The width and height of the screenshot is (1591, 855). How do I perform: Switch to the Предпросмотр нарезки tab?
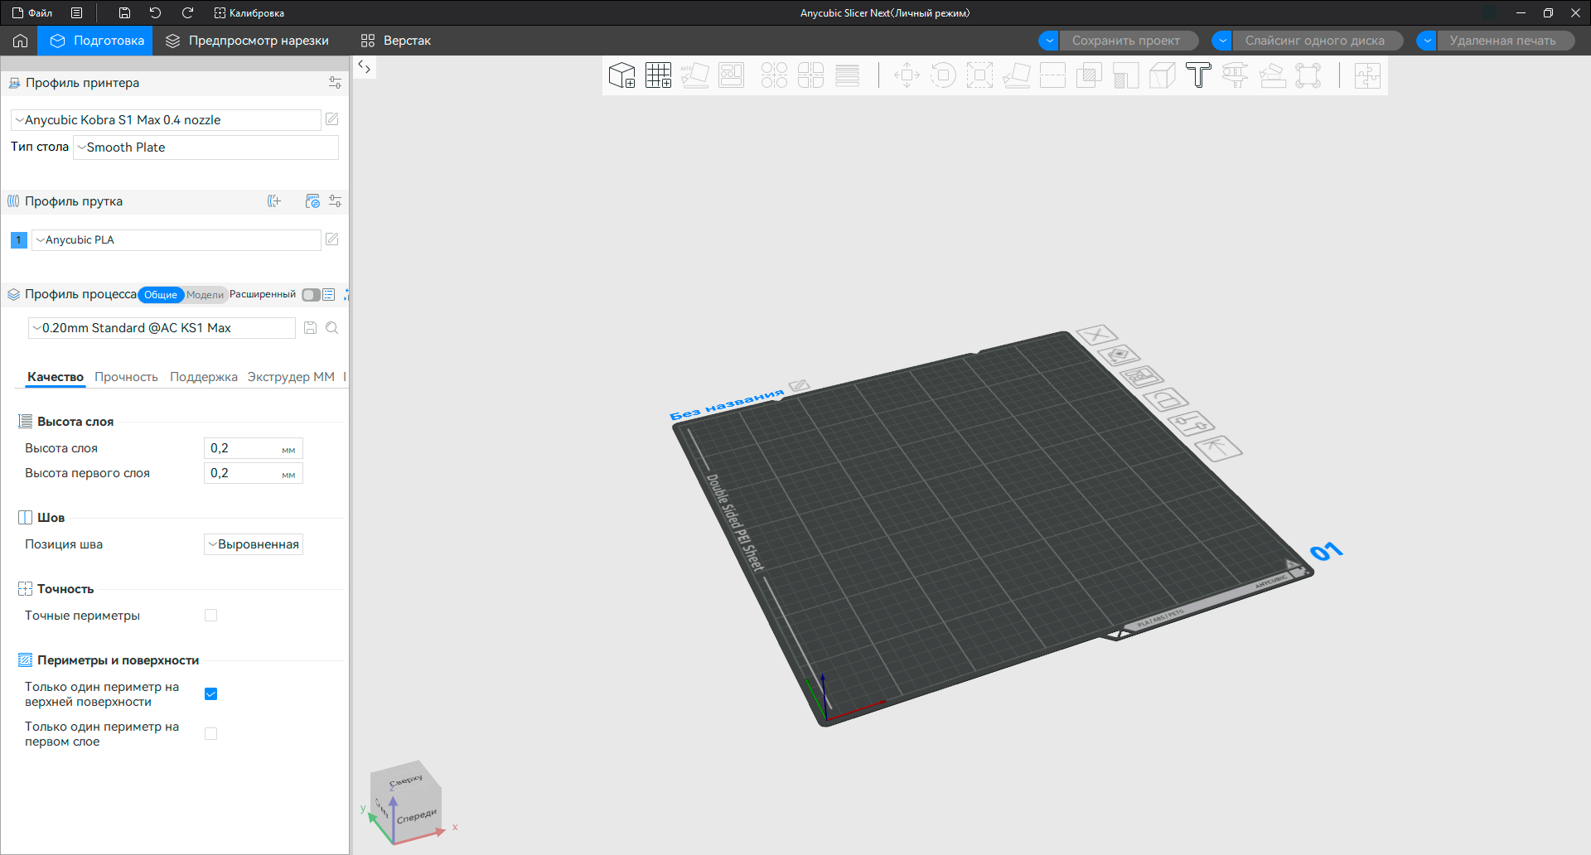247,41
